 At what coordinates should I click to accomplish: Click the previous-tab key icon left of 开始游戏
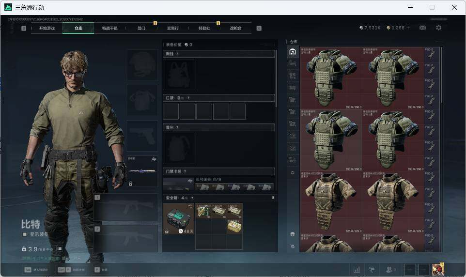pyautogui.click(x=24, y=28)
